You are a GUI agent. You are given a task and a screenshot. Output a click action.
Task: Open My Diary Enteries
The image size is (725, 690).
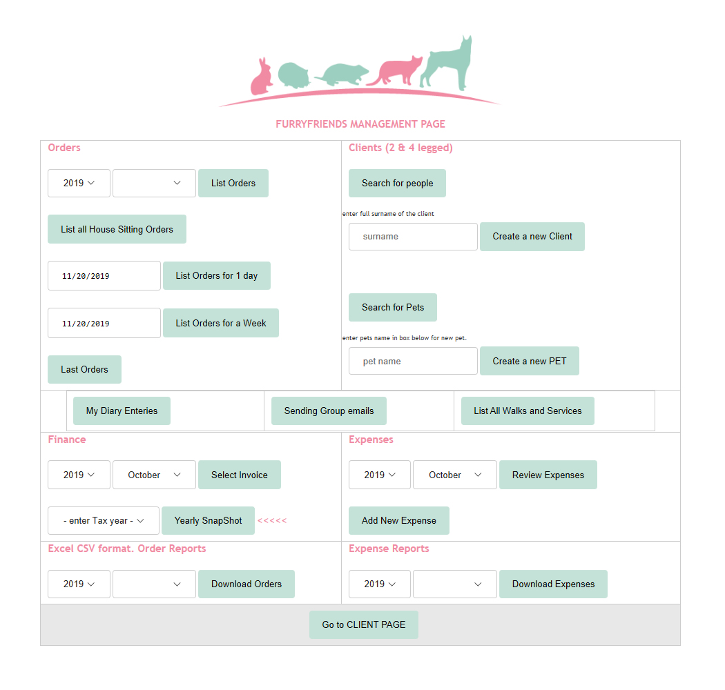coord(122,411)
